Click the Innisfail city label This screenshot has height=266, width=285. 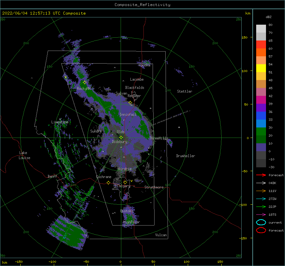128,114
